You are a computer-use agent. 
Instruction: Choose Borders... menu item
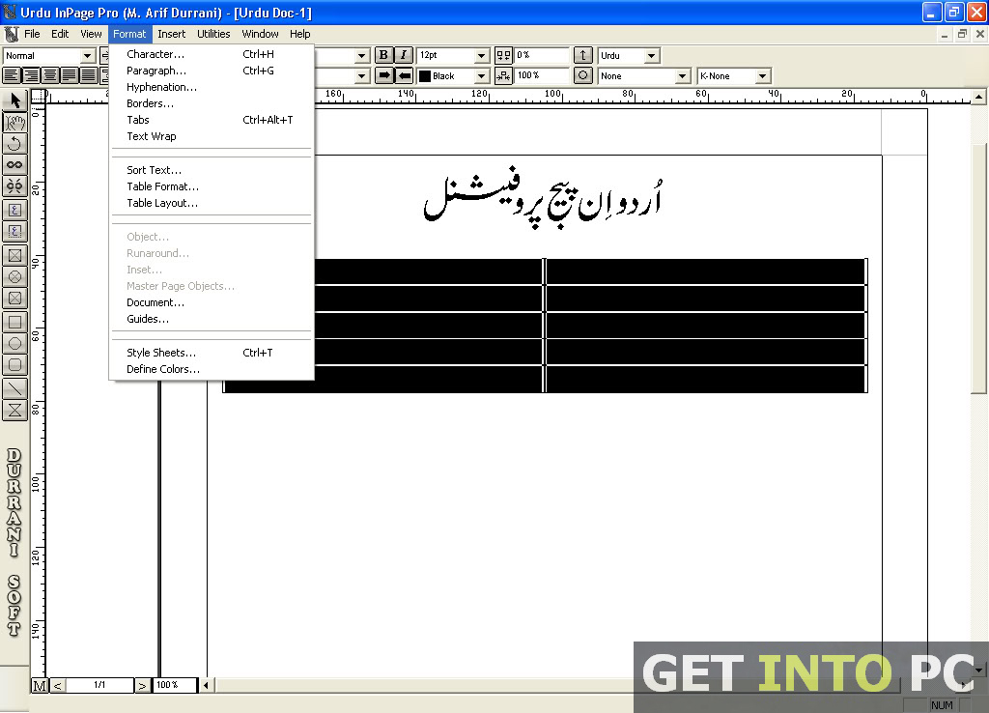point(212,103)
